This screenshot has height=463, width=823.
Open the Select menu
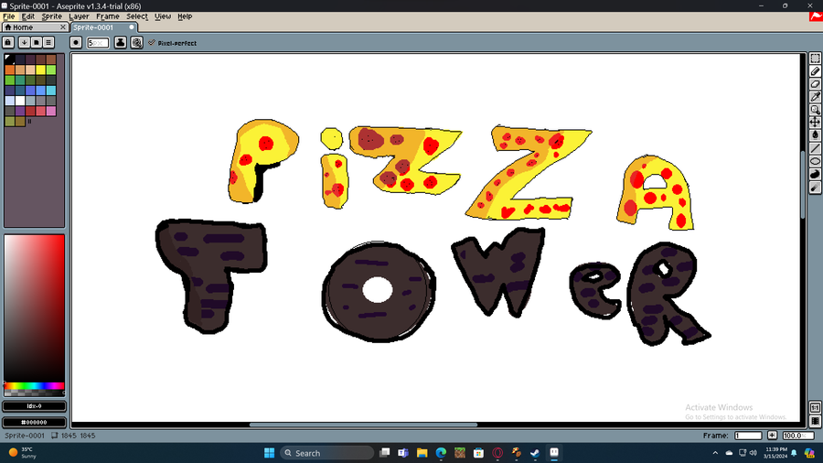pos(137,16)
